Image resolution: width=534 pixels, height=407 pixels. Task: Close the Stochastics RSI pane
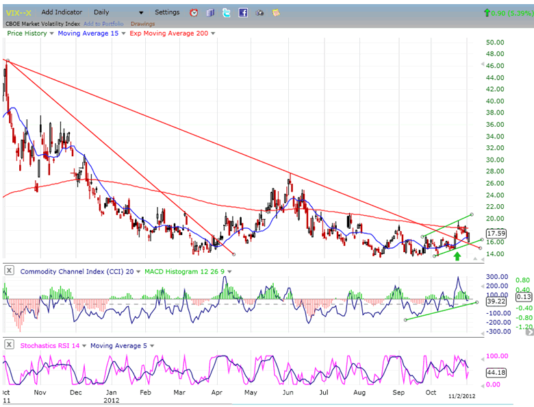click(9, 345)
